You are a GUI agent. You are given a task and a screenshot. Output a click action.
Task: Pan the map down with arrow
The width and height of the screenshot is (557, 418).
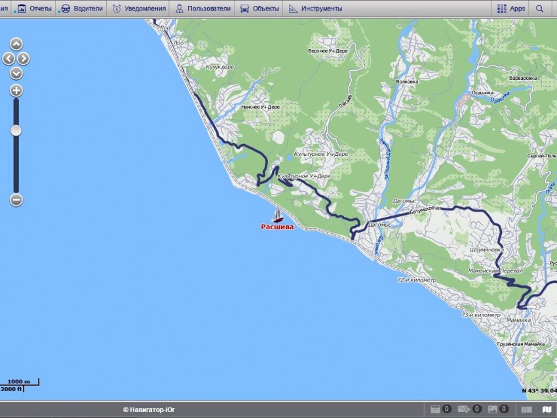tap(16, 73)
